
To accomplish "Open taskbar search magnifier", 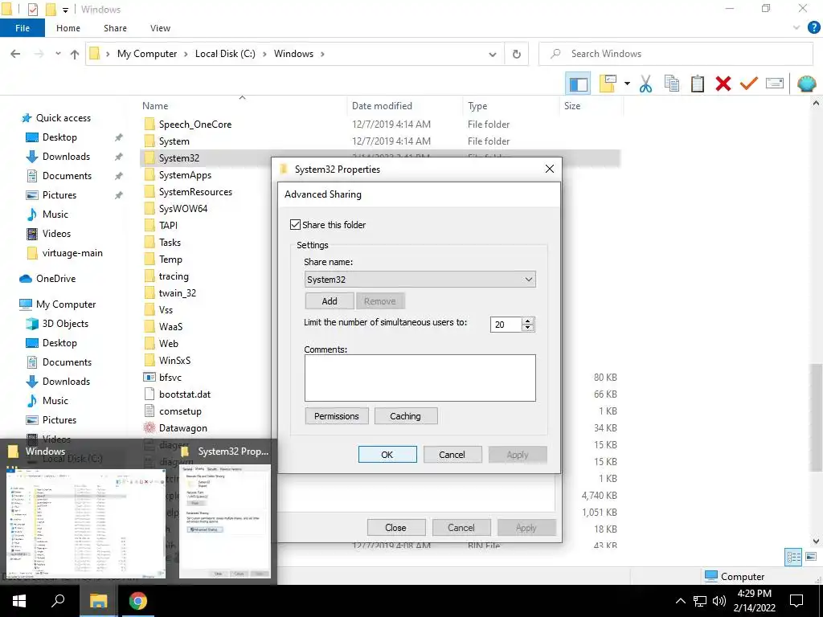I will (58, 601).
